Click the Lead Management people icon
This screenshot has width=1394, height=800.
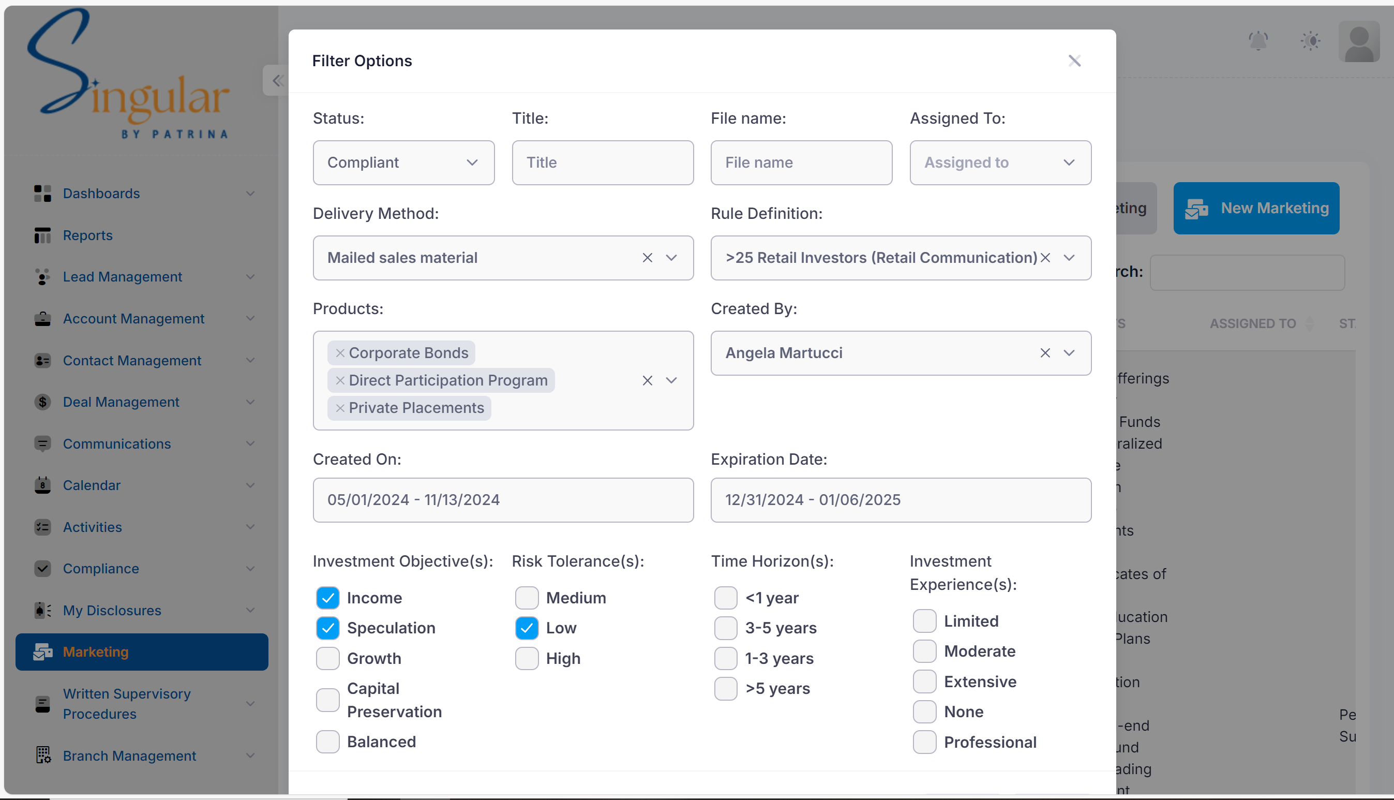[42, 277]
